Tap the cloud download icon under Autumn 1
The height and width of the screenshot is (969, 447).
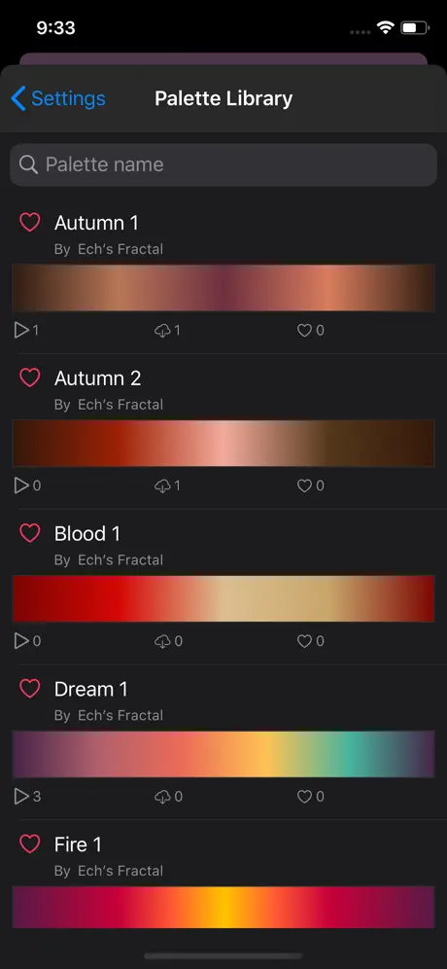coord(161,331)
